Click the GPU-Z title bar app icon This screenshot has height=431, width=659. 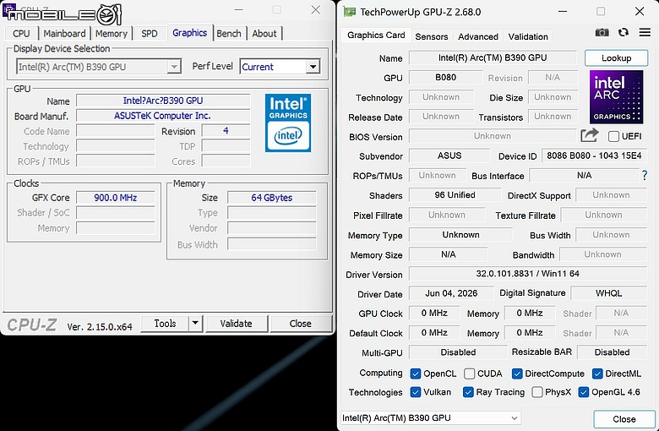pyautogui.click(x=349, y=12)
